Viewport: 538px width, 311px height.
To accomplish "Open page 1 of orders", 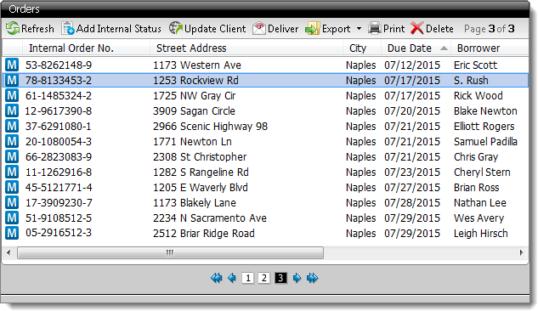I will point(247,278).
